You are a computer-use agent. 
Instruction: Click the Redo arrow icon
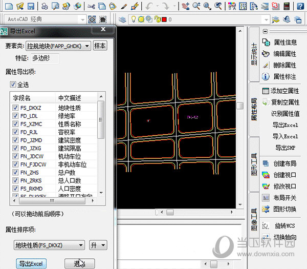(x=166, y=6)
